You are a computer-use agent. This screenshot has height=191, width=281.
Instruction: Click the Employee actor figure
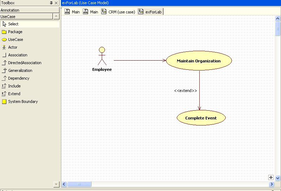(102, 56)
